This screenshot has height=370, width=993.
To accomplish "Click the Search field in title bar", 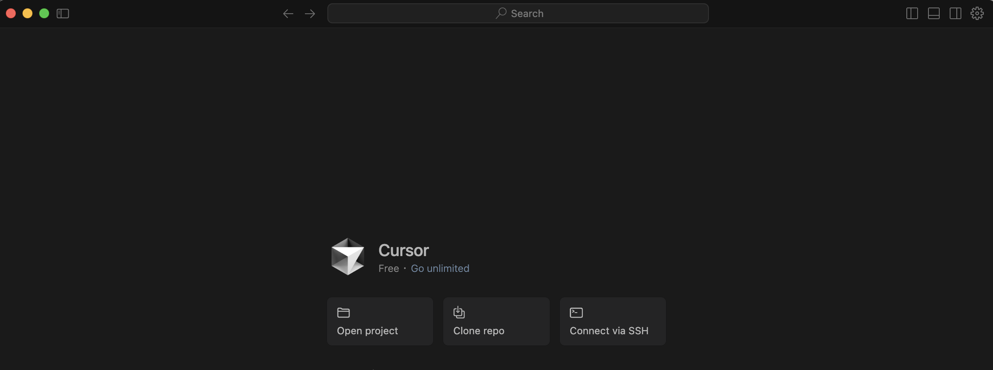I will (518, 13).
